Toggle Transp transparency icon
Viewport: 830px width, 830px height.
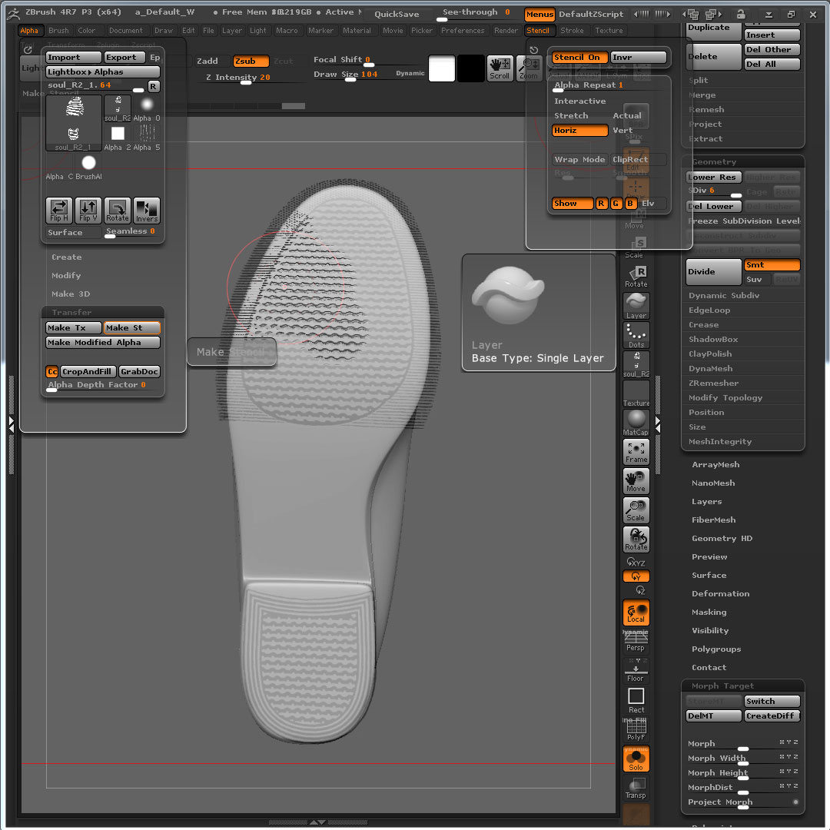click(636, 788)
